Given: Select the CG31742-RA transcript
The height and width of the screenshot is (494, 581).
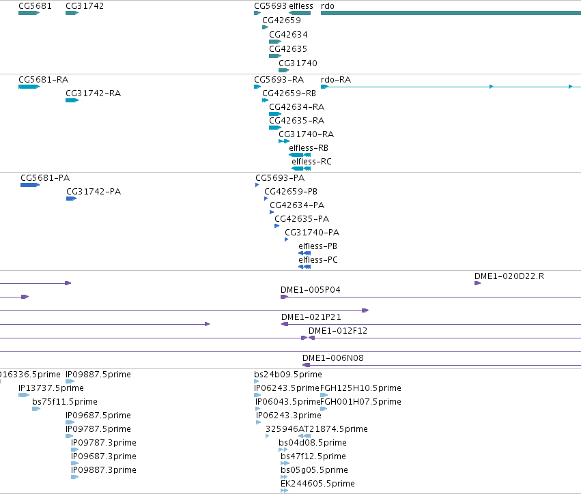Looking at the screenshot, I should pos(72,100).
